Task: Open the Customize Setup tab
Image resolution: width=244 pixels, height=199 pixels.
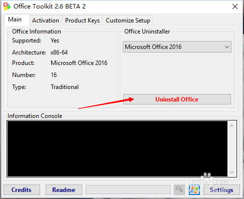Action: (x=128, y=20)
